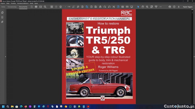This screenshot has width=195, height=109.
Task: Expand the more tools ellipsis menu
Action: tap(161, 7)
